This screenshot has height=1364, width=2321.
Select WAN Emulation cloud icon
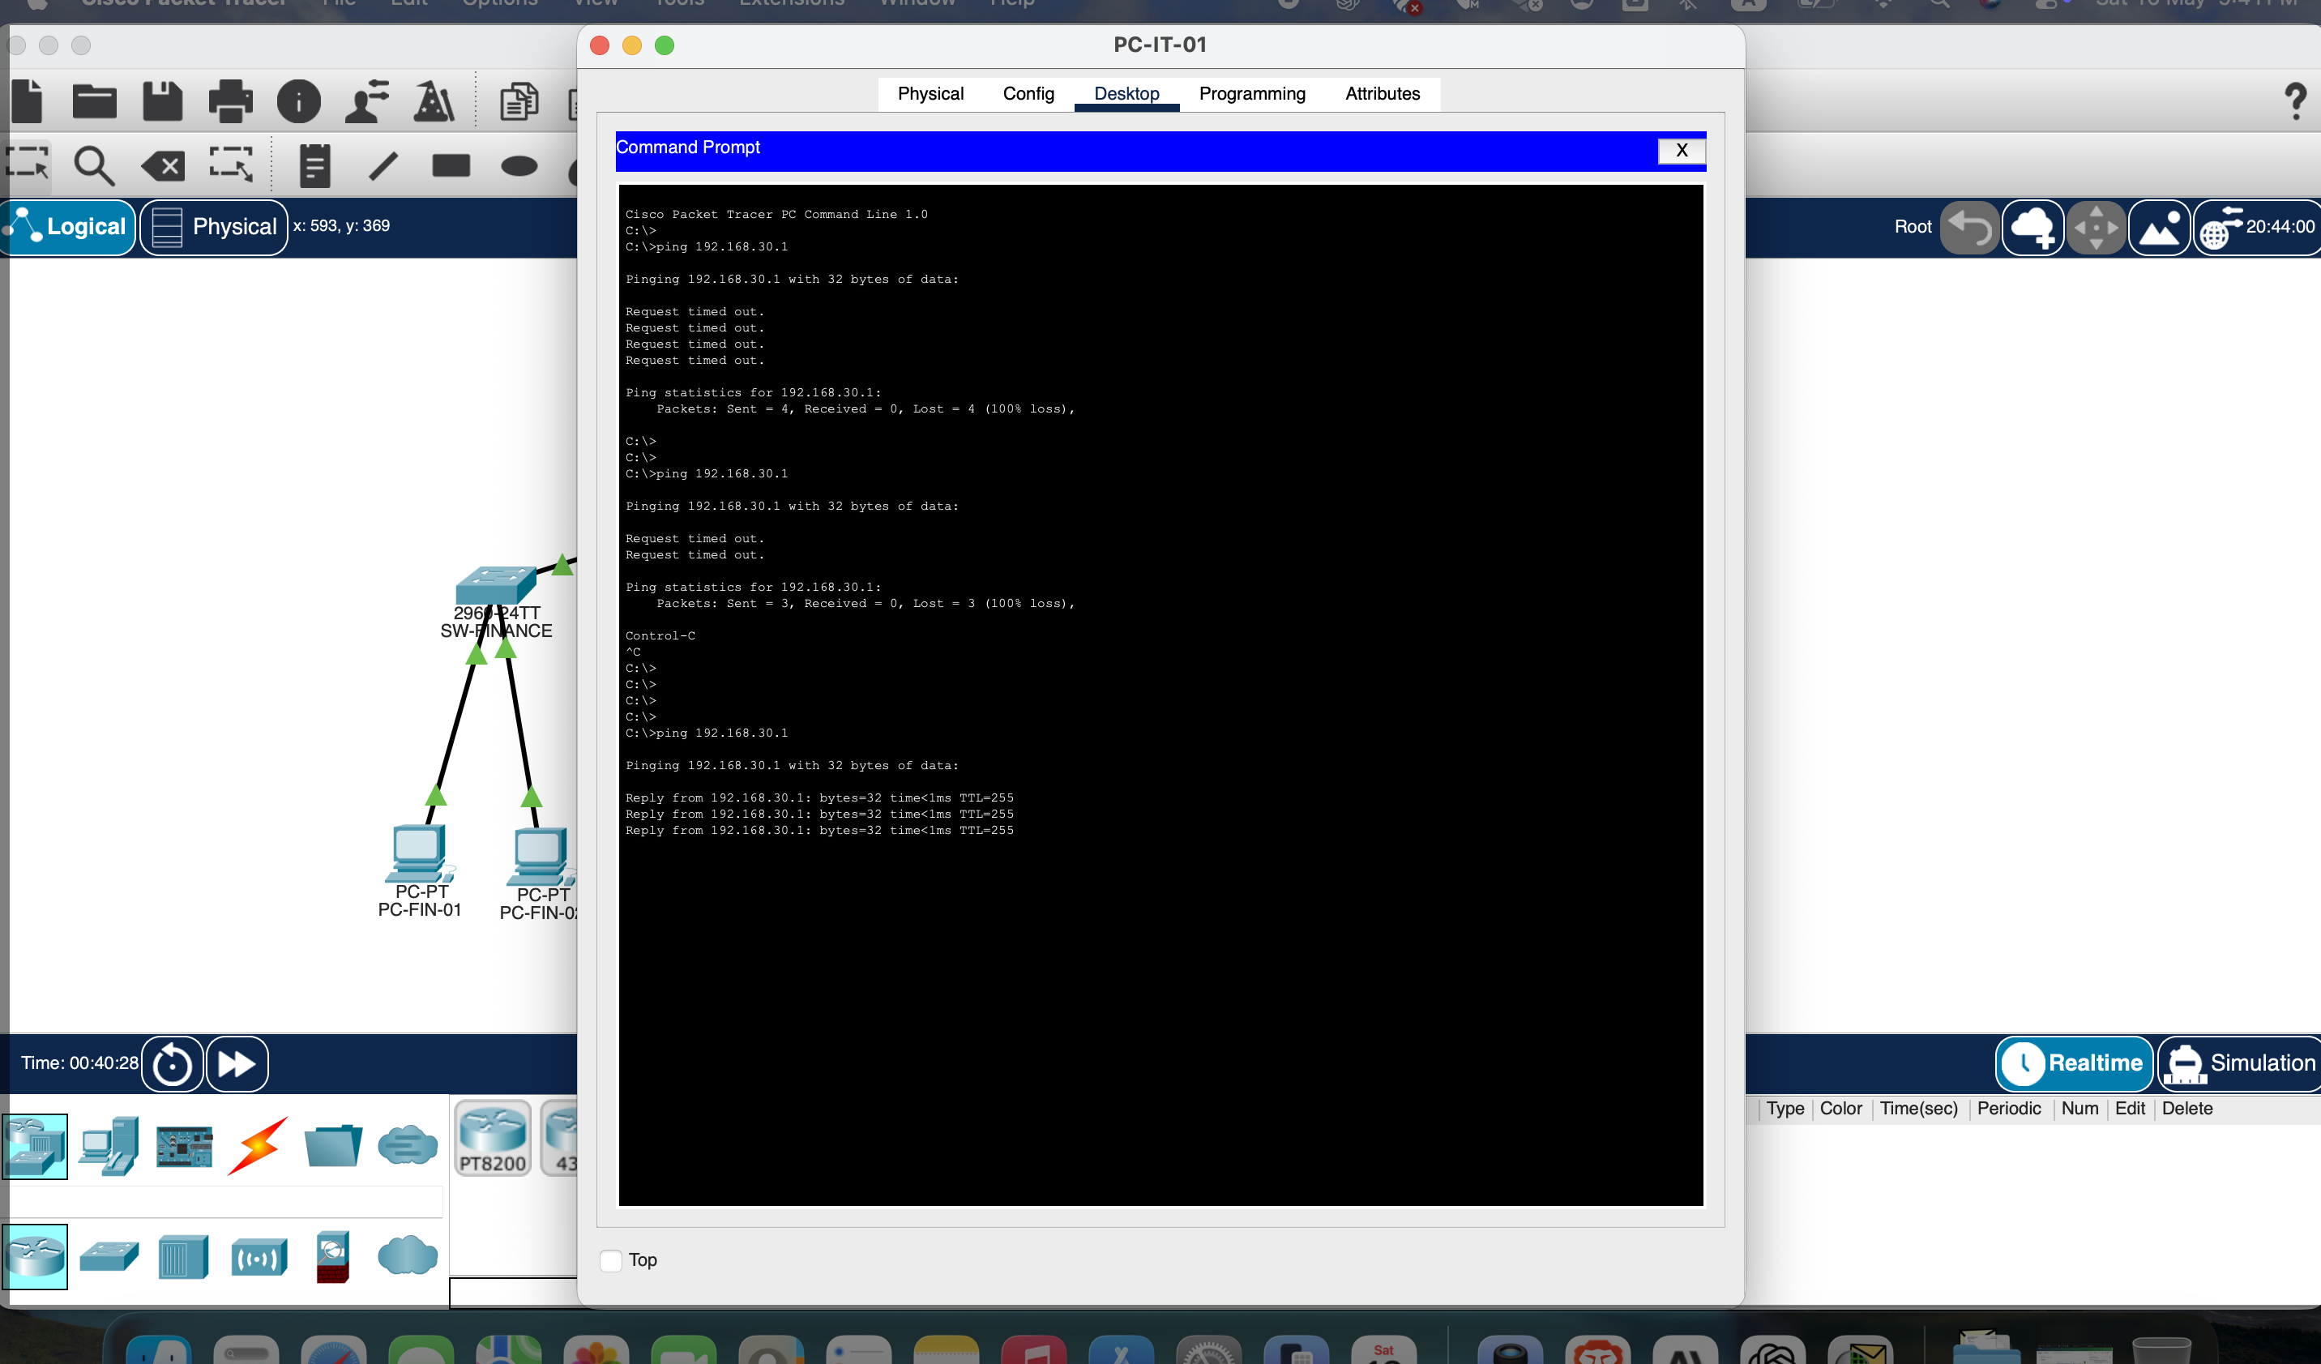click(407, 1256)
